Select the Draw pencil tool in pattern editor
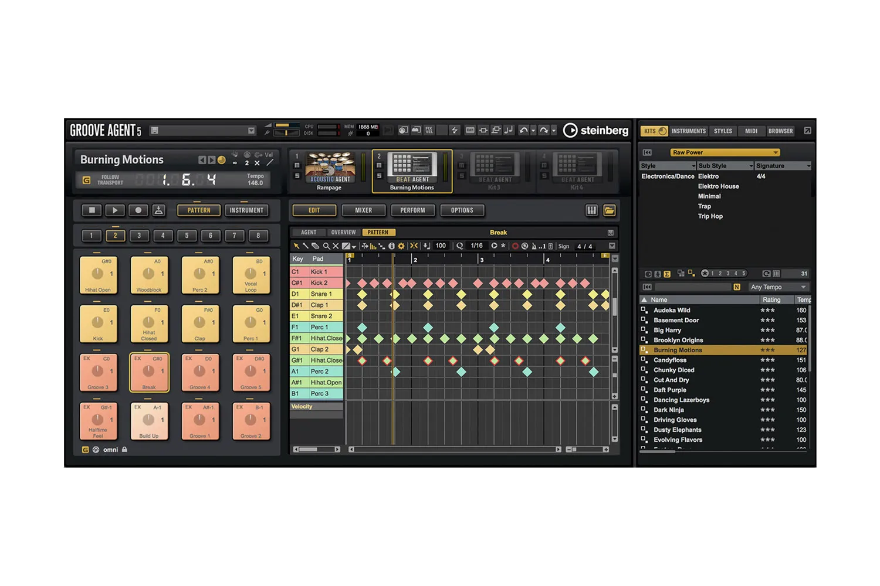This screenshot has width=880, height=586. pyautogui.click(x=305, y=246)
